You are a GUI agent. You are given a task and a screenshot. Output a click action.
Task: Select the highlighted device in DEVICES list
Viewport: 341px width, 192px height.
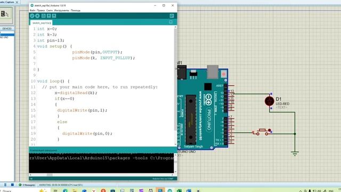click(x=7, y=35)
